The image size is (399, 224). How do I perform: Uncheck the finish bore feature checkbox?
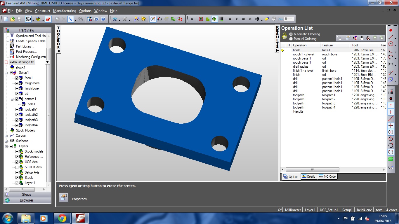pos(17,88)
